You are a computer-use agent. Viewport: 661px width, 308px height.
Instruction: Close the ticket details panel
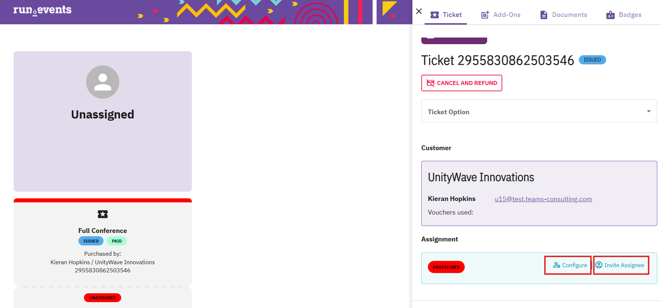(x=419, y=11)
